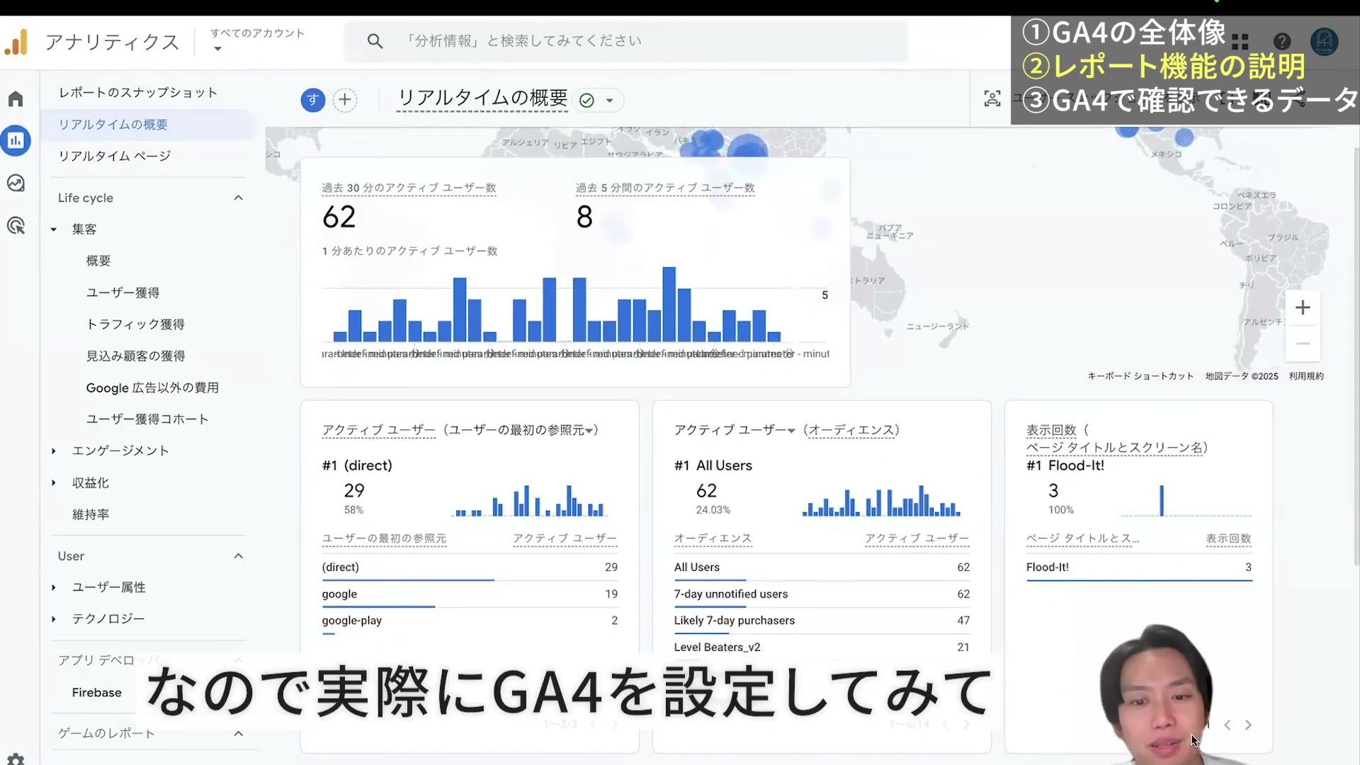
Task: Click the google row with 19 users
Action: [470, 594]
